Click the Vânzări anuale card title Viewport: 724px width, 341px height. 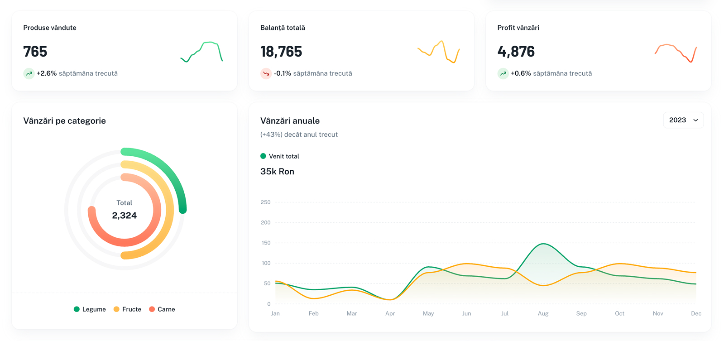tap(290, 121)
